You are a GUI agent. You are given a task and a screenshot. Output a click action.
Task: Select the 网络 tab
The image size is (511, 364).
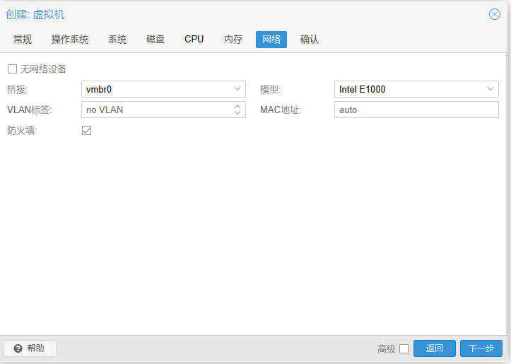[x=271, y=40]
